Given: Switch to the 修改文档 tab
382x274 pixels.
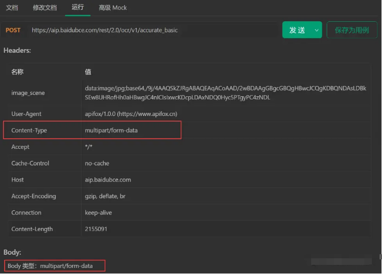Looking at the screenshot, I should pyautogui.click(x=45, y=8).
